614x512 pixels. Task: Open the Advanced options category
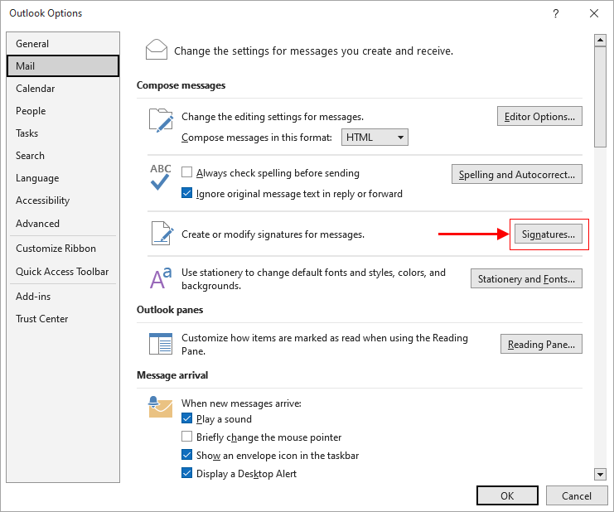38,223
